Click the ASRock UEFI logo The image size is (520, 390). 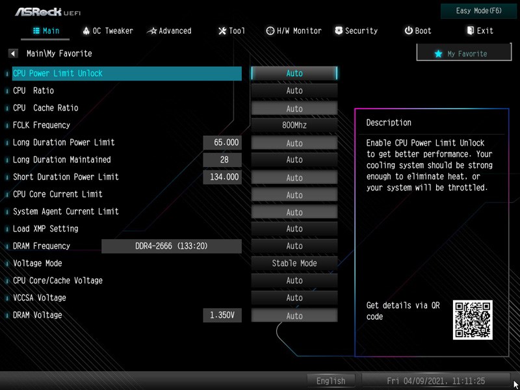coord(47,12)
